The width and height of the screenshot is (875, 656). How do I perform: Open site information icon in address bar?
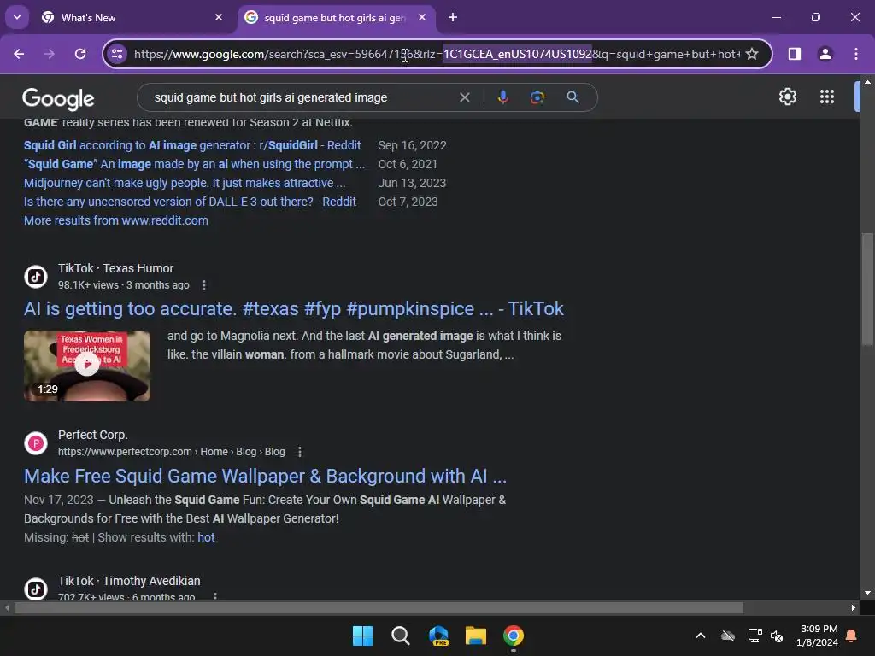tap(117, 54)
